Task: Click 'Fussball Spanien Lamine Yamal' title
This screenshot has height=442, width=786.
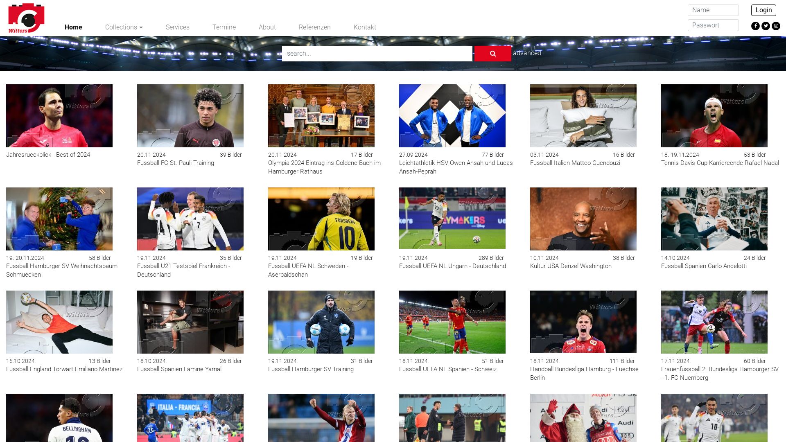Action: tap(179, 369)
